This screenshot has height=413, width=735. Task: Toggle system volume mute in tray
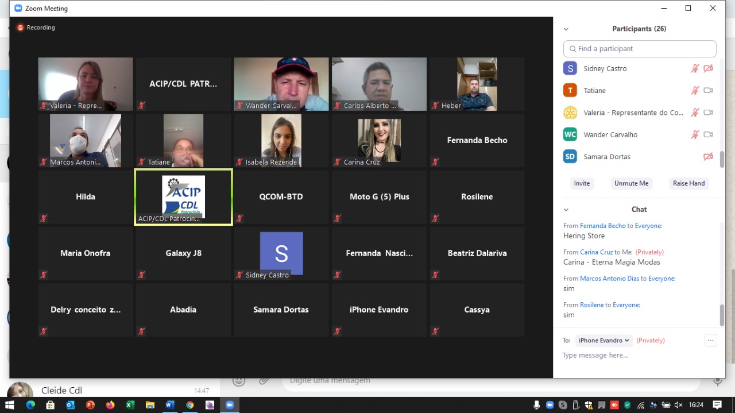point(678,405)
